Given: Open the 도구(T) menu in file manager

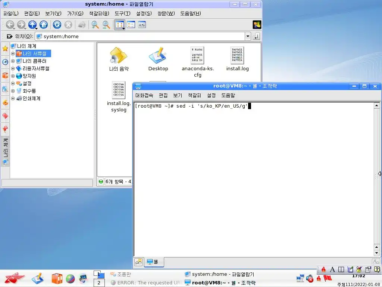Looking at the screenshot, I should tap(122, 13).
